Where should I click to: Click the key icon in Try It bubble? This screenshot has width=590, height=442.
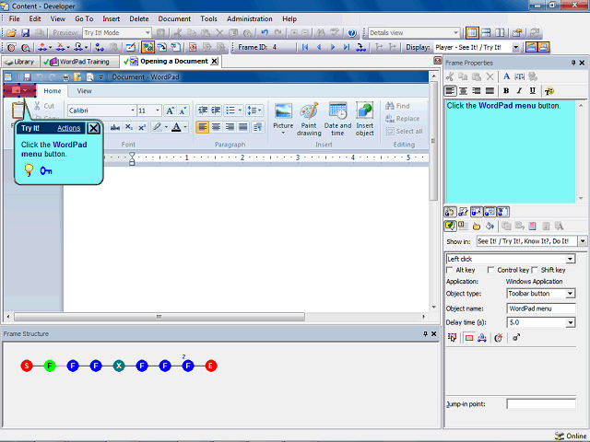[x=46, y=171]
